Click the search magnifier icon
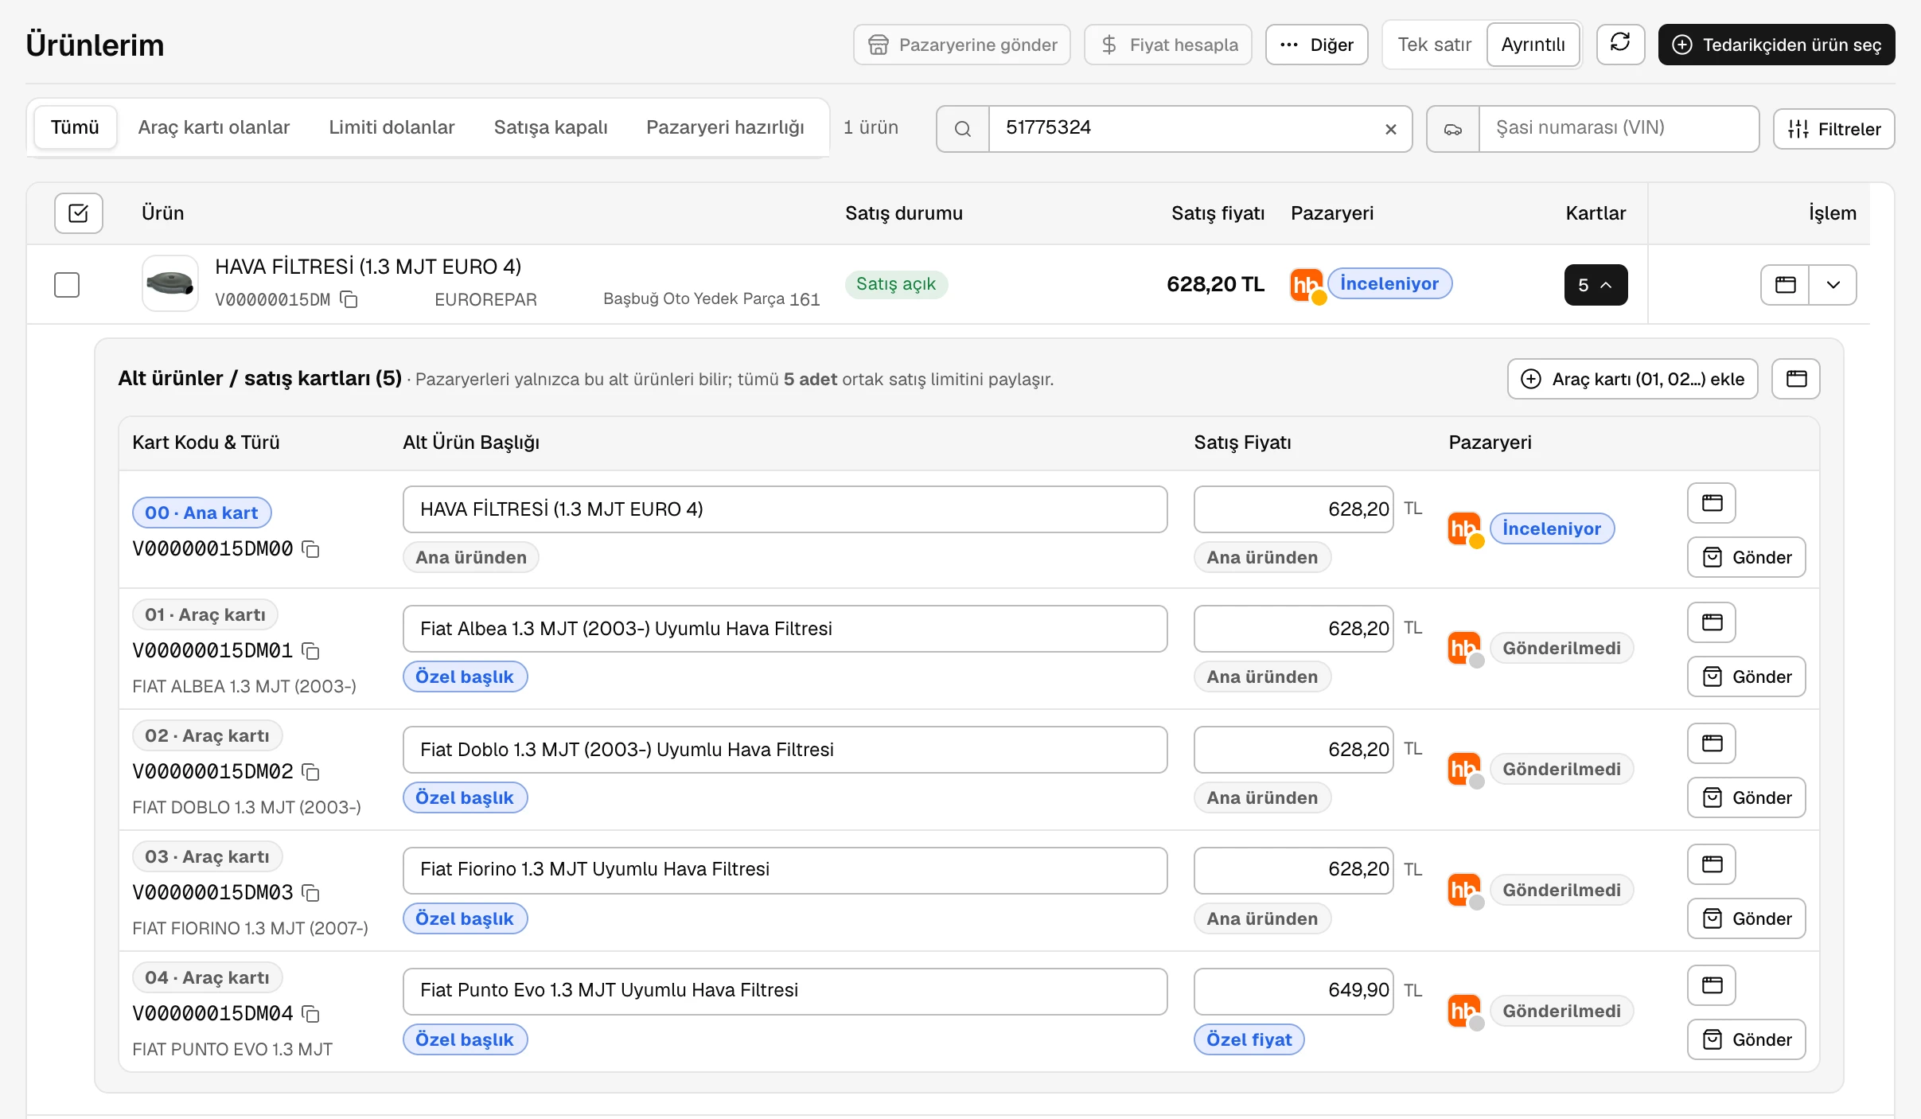The height and width of the screenshot is (1119, 1921). point(963,129)
